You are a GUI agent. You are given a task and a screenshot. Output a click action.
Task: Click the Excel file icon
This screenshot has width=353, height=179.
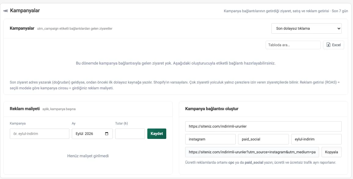329,45
